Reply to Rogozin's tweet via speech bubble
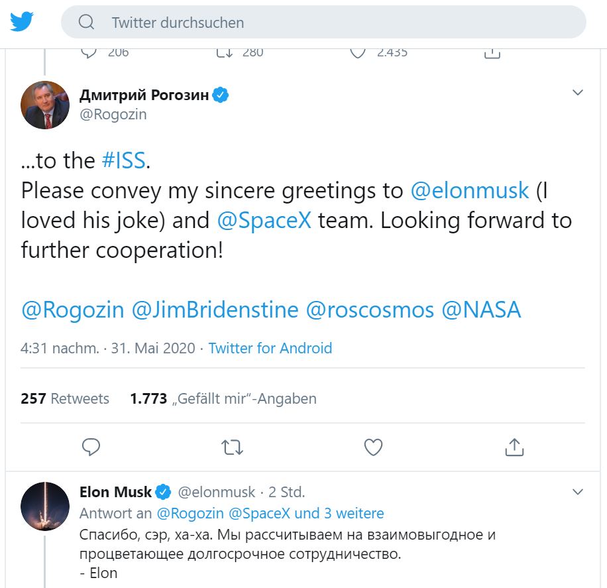The width and height of the screenshot is (607, 588). click(91, 447)
